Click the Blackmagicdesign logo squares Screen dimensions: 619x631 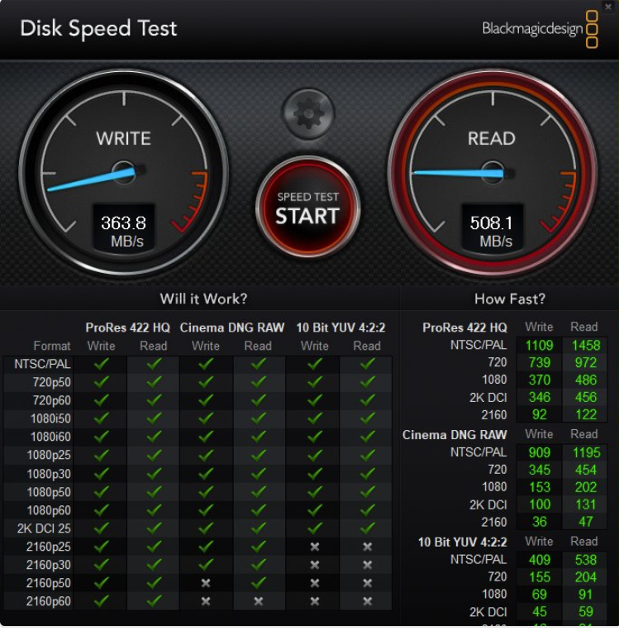point(592,29)
